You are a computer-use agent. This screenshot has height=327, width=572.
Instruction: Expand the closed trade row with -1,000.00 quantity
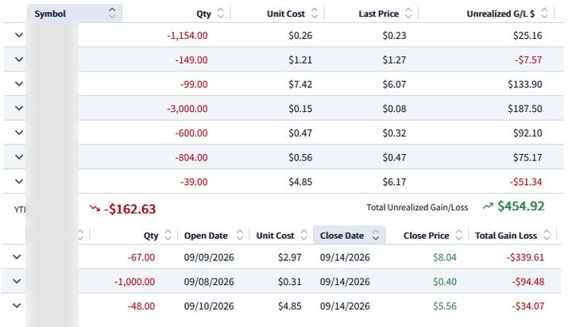pos(17,282)
